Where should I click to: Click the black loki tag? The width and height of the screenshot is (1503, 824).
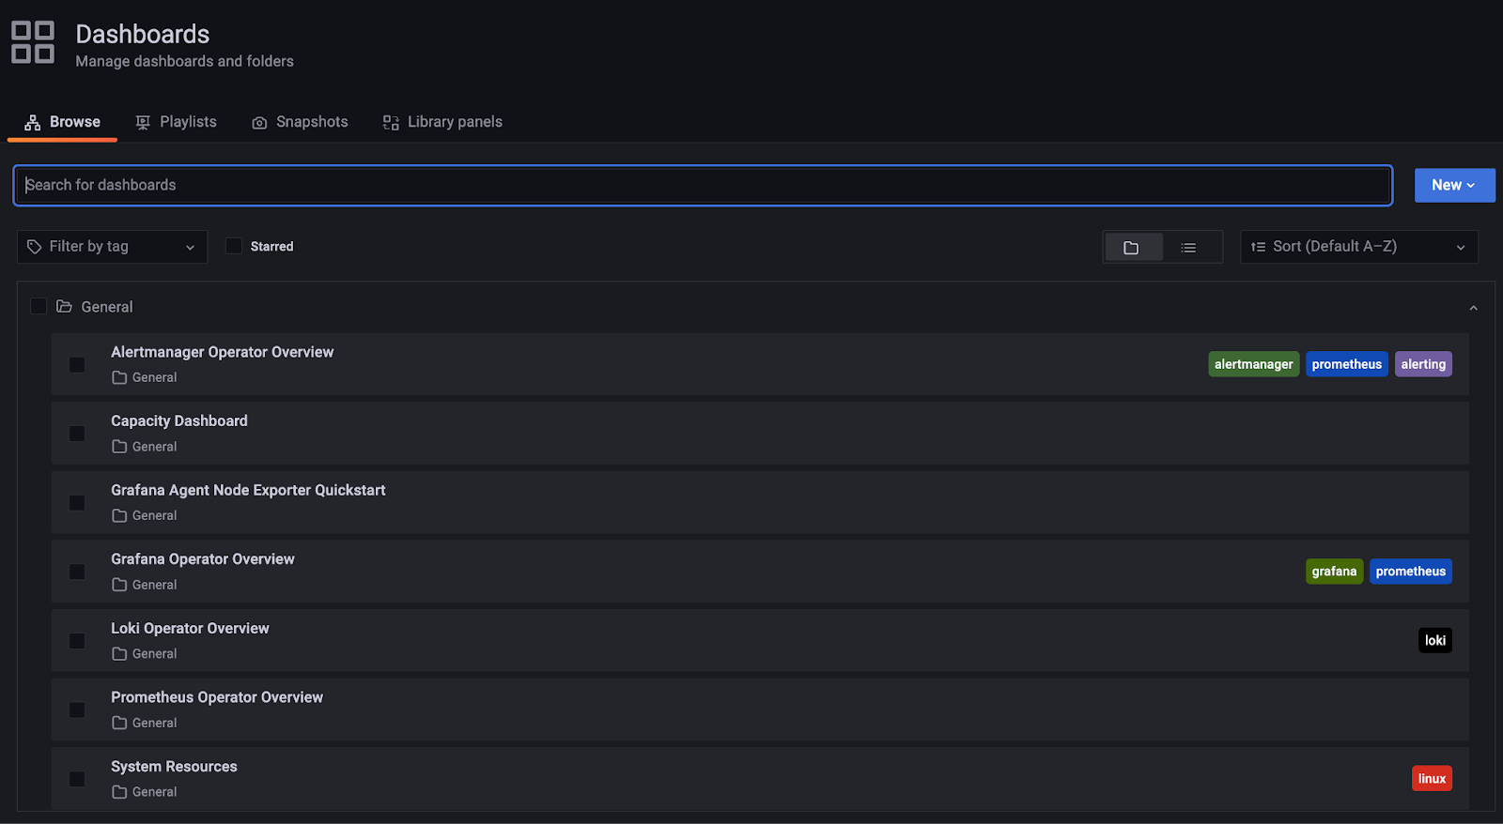[x=1434, y=641]
